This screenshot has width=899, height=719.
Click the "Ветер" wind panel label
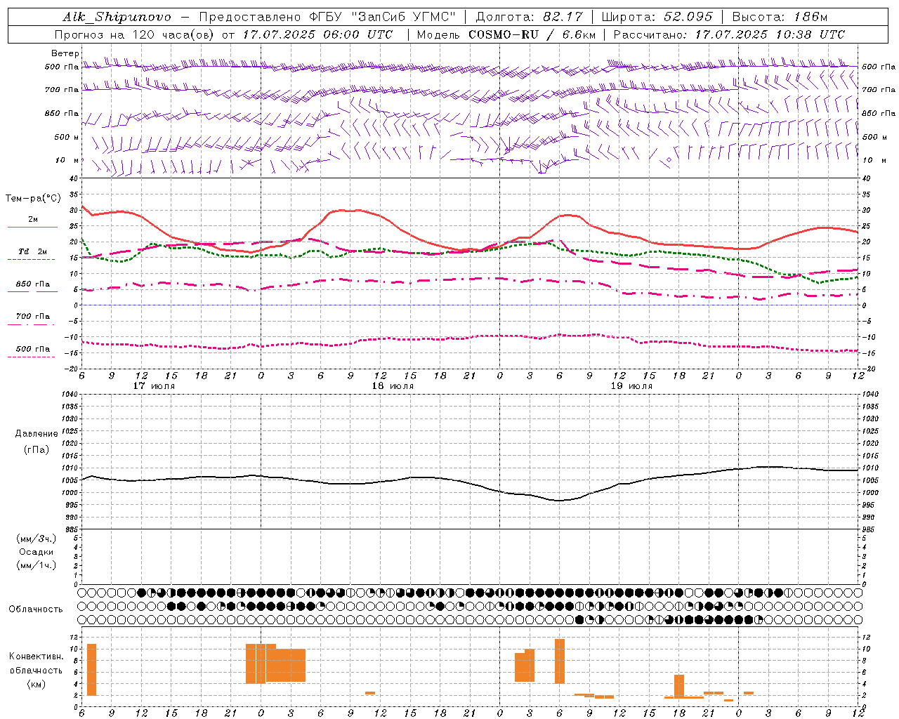[65, 53]
